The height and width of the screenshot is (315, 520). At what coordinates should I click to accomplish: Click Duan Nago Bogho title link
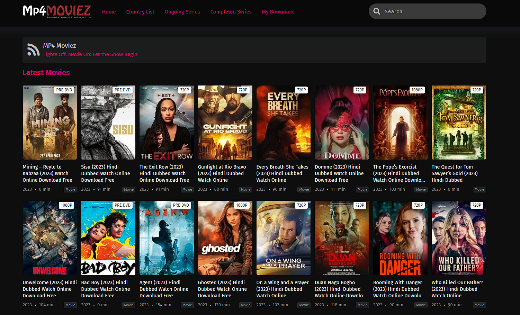(341, 289)
